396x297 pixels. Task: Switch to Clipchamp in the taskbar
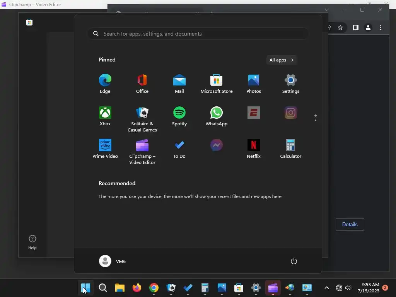point(273,288)
